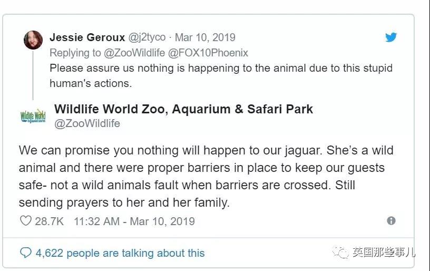The image size is (430, 271).
Task: Open the 11:32 AM - Mar 10, 2019 timestamp
Action: [x=134, y=221]
